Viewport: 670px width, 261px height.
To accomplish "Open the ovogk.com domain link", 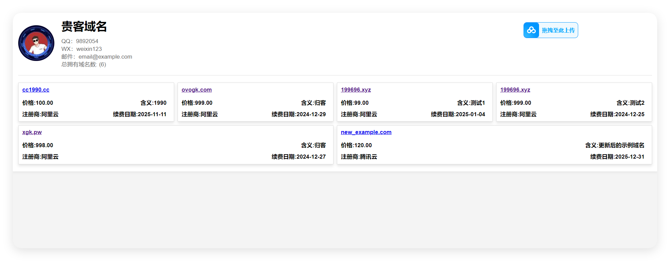I will [196, 90].
